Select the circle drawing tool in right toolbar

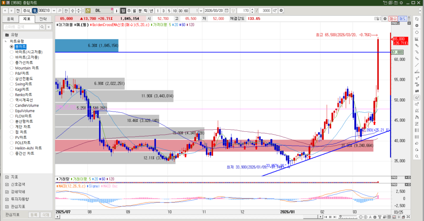pyautogui.click(x=417, y=32)
